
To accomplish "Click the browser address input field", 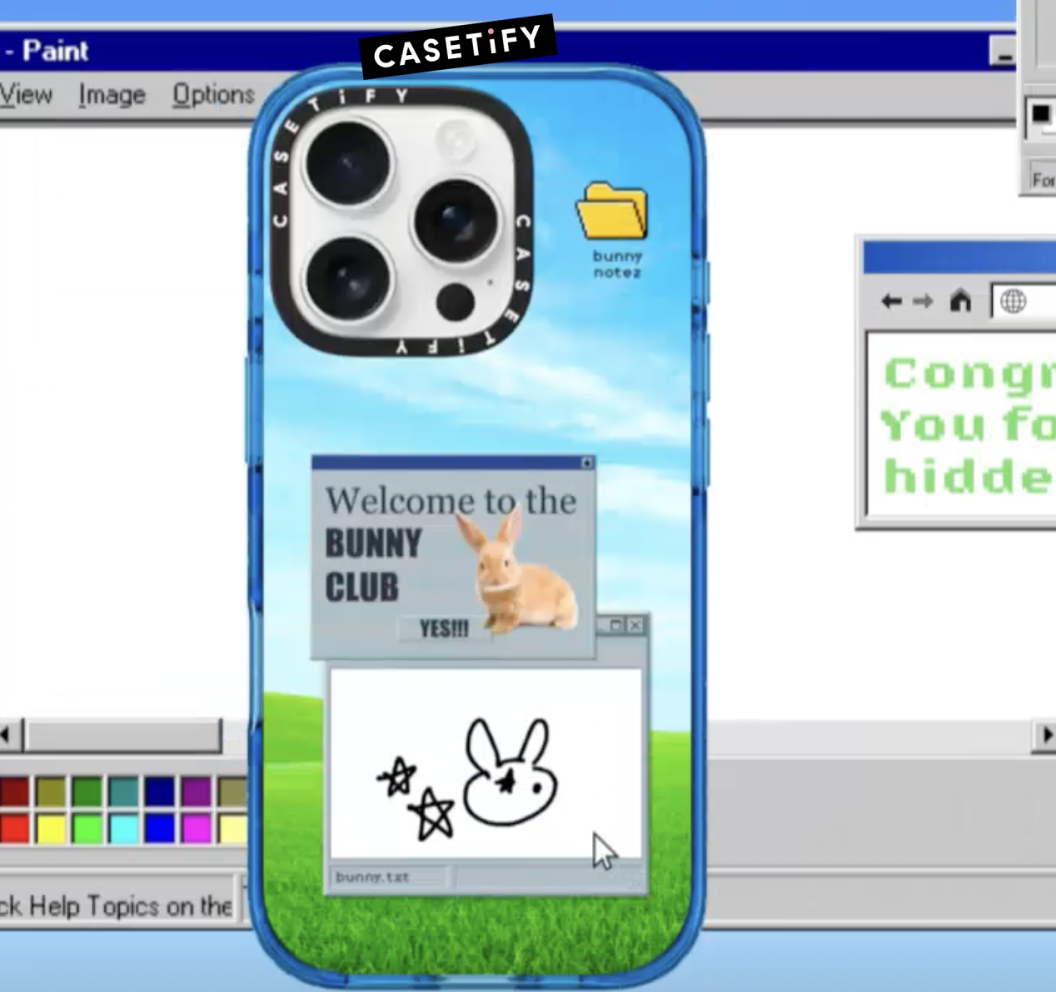I will click(1024, 301).
